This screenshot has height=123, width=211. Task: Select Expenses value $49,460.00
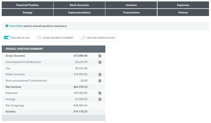(80, 93)
